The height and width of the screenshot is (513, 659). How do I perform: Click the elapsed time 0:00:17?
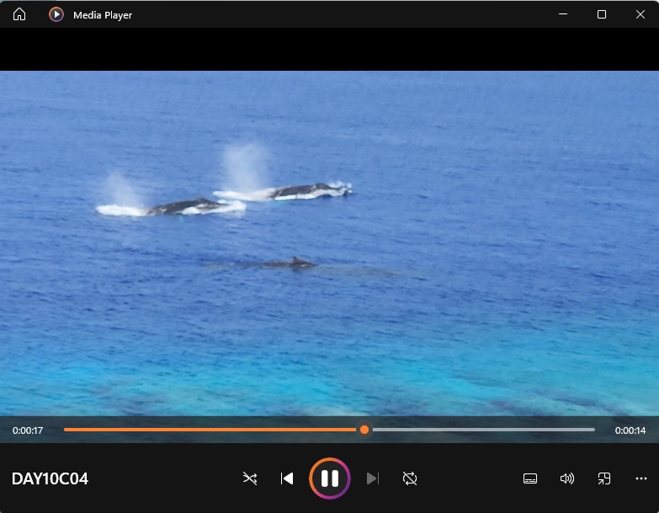28,430
